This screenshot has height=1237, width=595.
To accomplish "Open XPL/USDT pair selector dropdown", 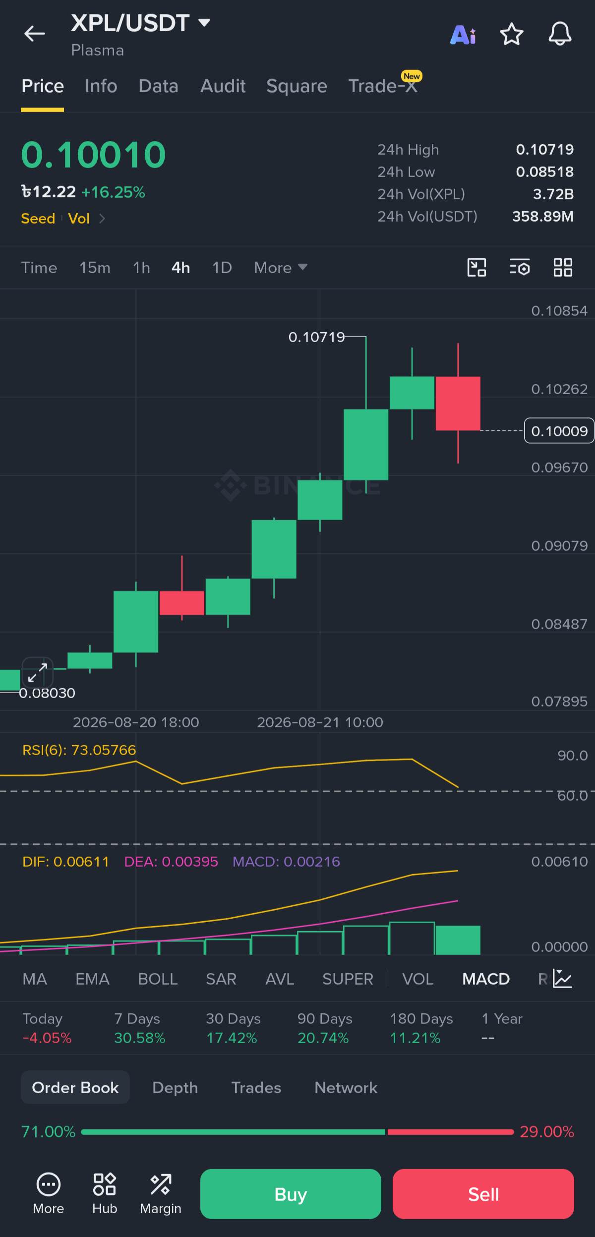I will click(x=141, y=23).
